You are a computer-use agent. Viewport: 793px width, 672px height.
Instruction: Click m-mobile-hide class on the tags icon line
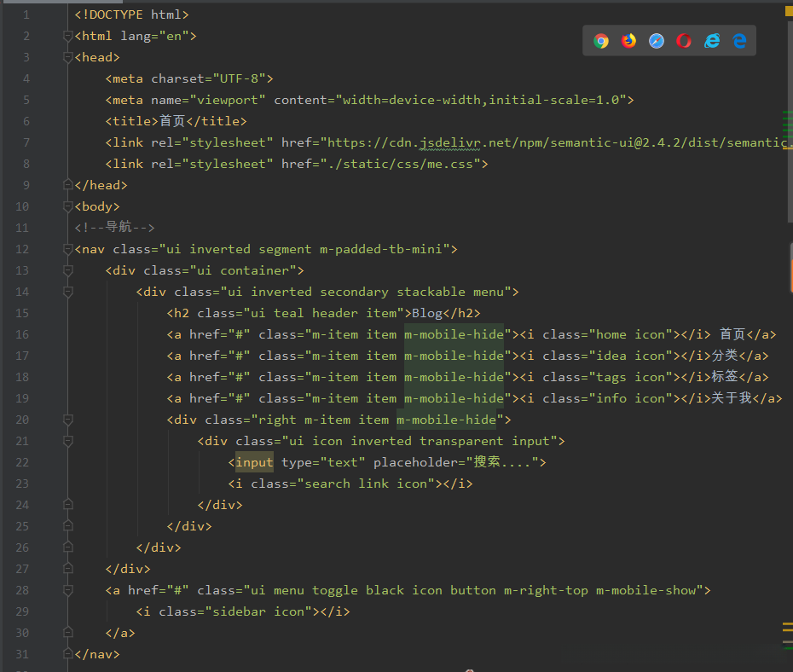tap(454, 377)
